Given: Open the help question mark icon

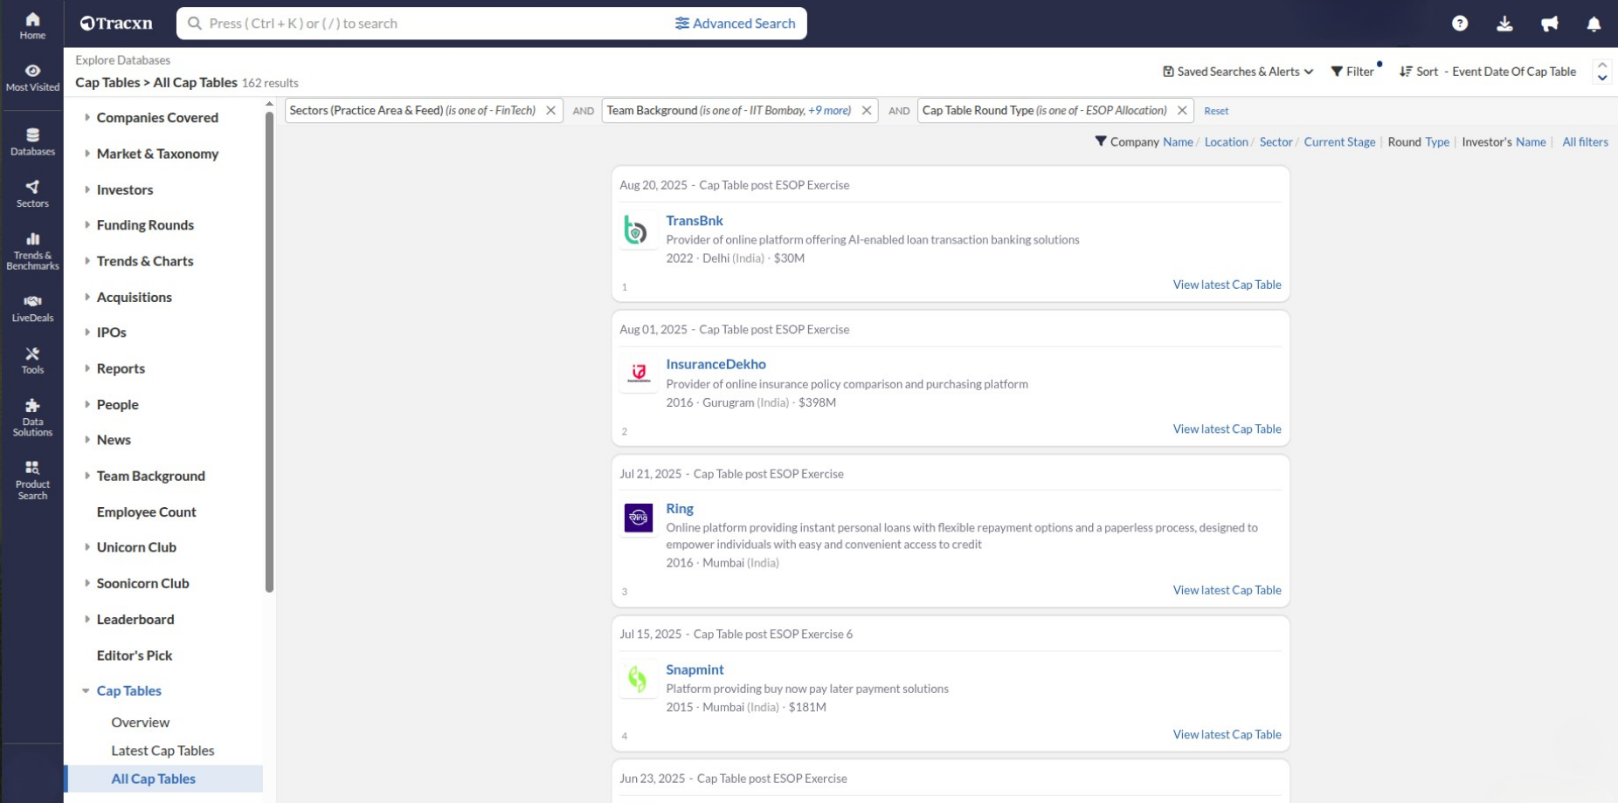Looking at the screenshot, I should point(1460,24).
